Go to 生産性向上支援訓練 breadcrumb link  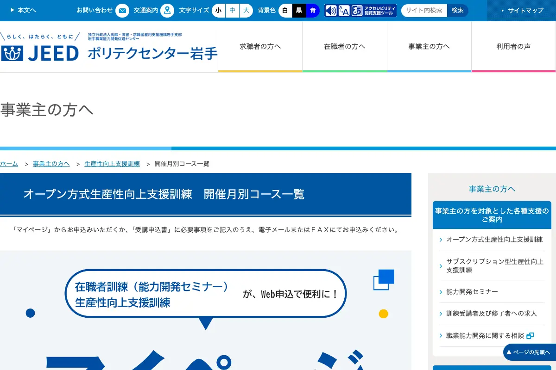[x=112, y=164]
